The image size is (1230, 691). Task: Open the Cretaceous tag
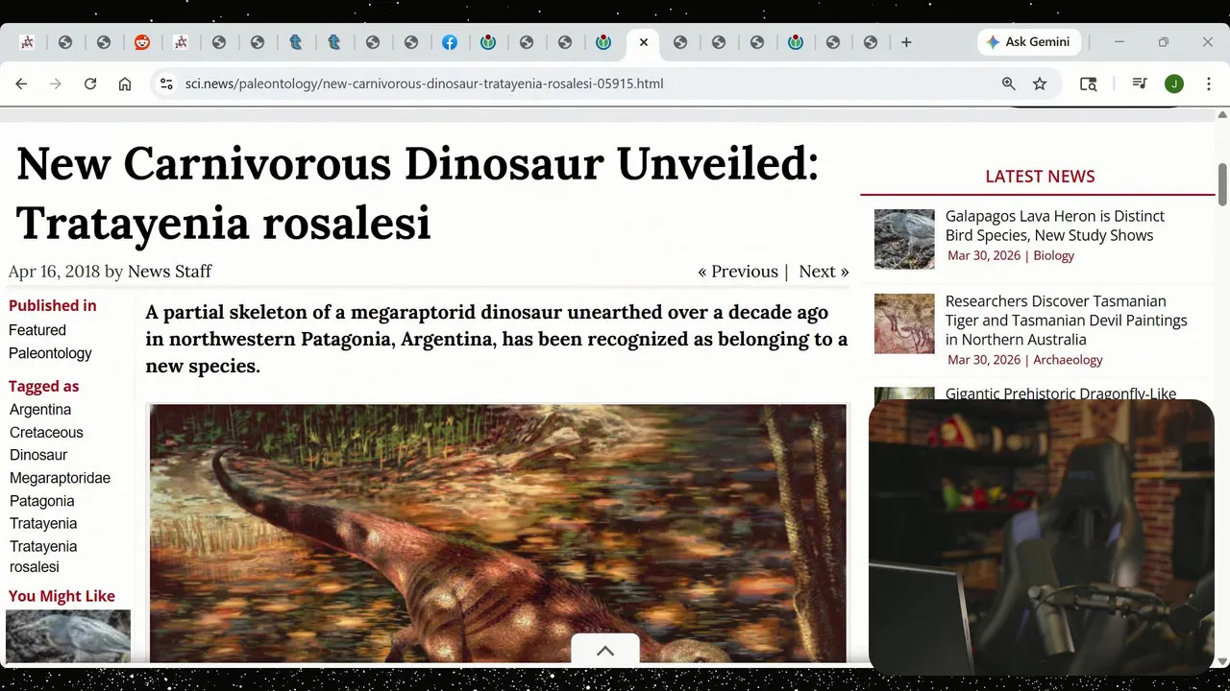[46, 433]
